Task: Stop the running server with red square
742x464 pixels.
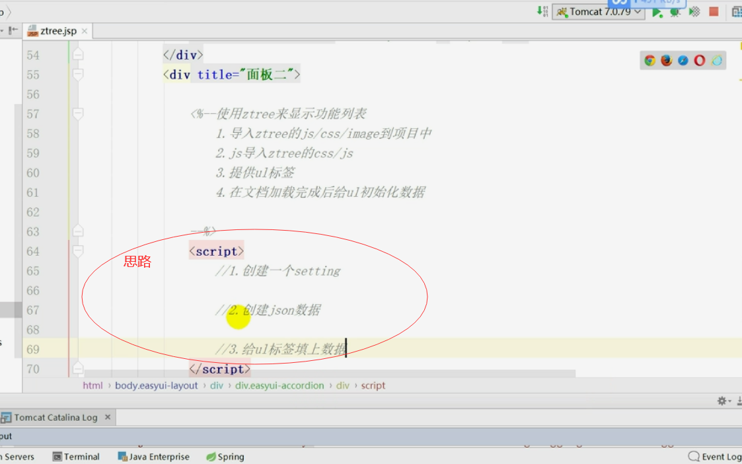Action: coord(714,12)
